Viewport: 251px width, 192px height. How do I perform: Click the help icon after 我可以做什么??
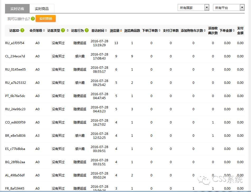(x=33, y=19)
